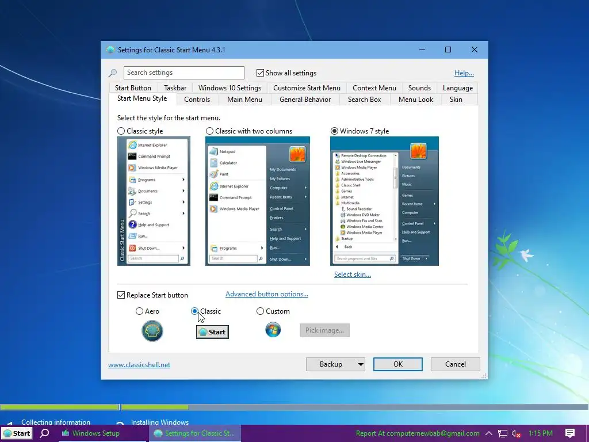The width and height of the screenshot is (589, 442).
Task: Click the Backup button
Action: [331, 364]
